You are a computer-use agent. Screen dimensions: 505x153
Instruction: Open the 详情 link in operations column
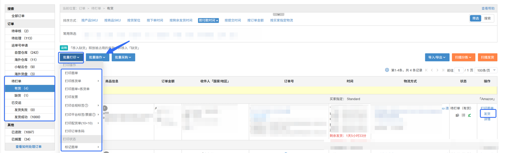tap(487, 119)
